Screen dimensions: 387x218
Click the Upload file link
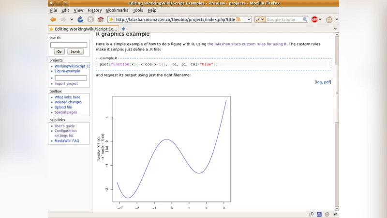(x=63, y=107)
